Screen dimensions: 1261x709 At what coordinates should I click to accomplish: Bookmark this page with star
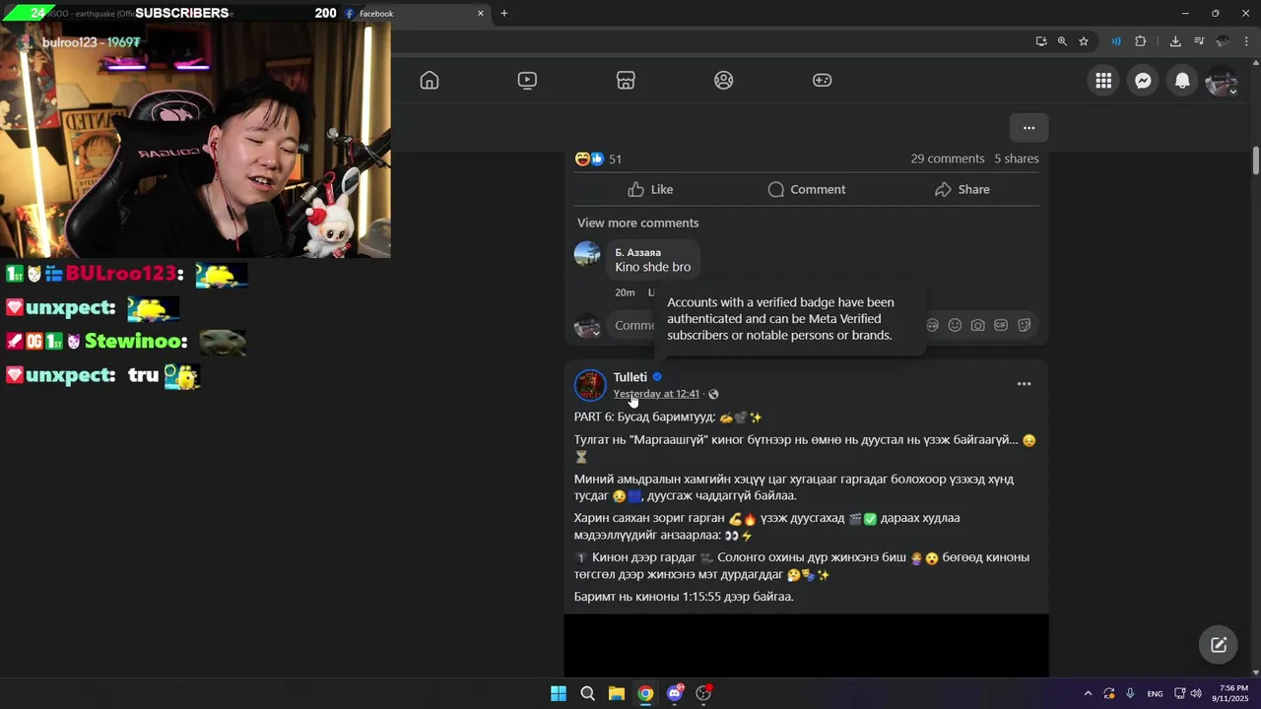pos(1084,41)
